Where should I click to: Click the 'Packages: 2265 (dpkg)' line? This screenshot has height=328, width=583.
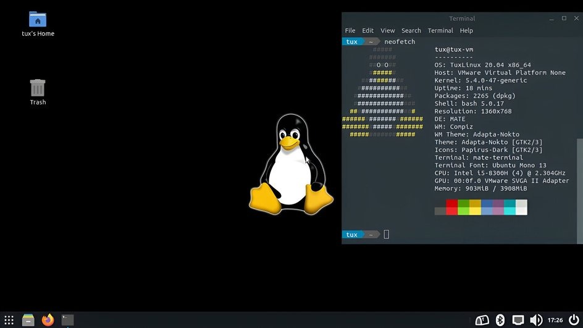pos(475,96)
